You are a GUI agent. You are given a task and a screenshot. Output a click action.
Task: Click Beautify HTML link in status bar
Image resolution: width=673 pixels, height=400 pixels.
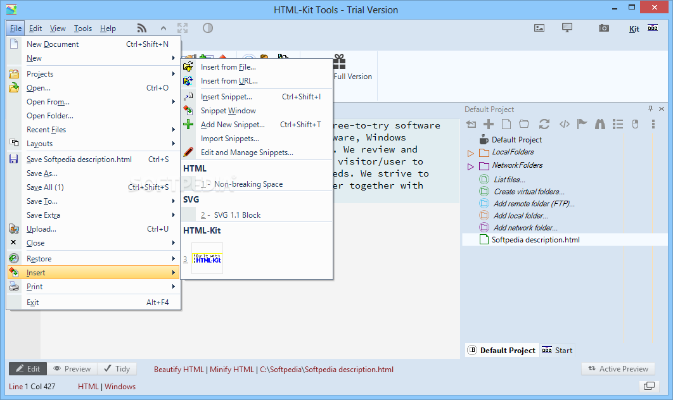[x=179, y=370]
